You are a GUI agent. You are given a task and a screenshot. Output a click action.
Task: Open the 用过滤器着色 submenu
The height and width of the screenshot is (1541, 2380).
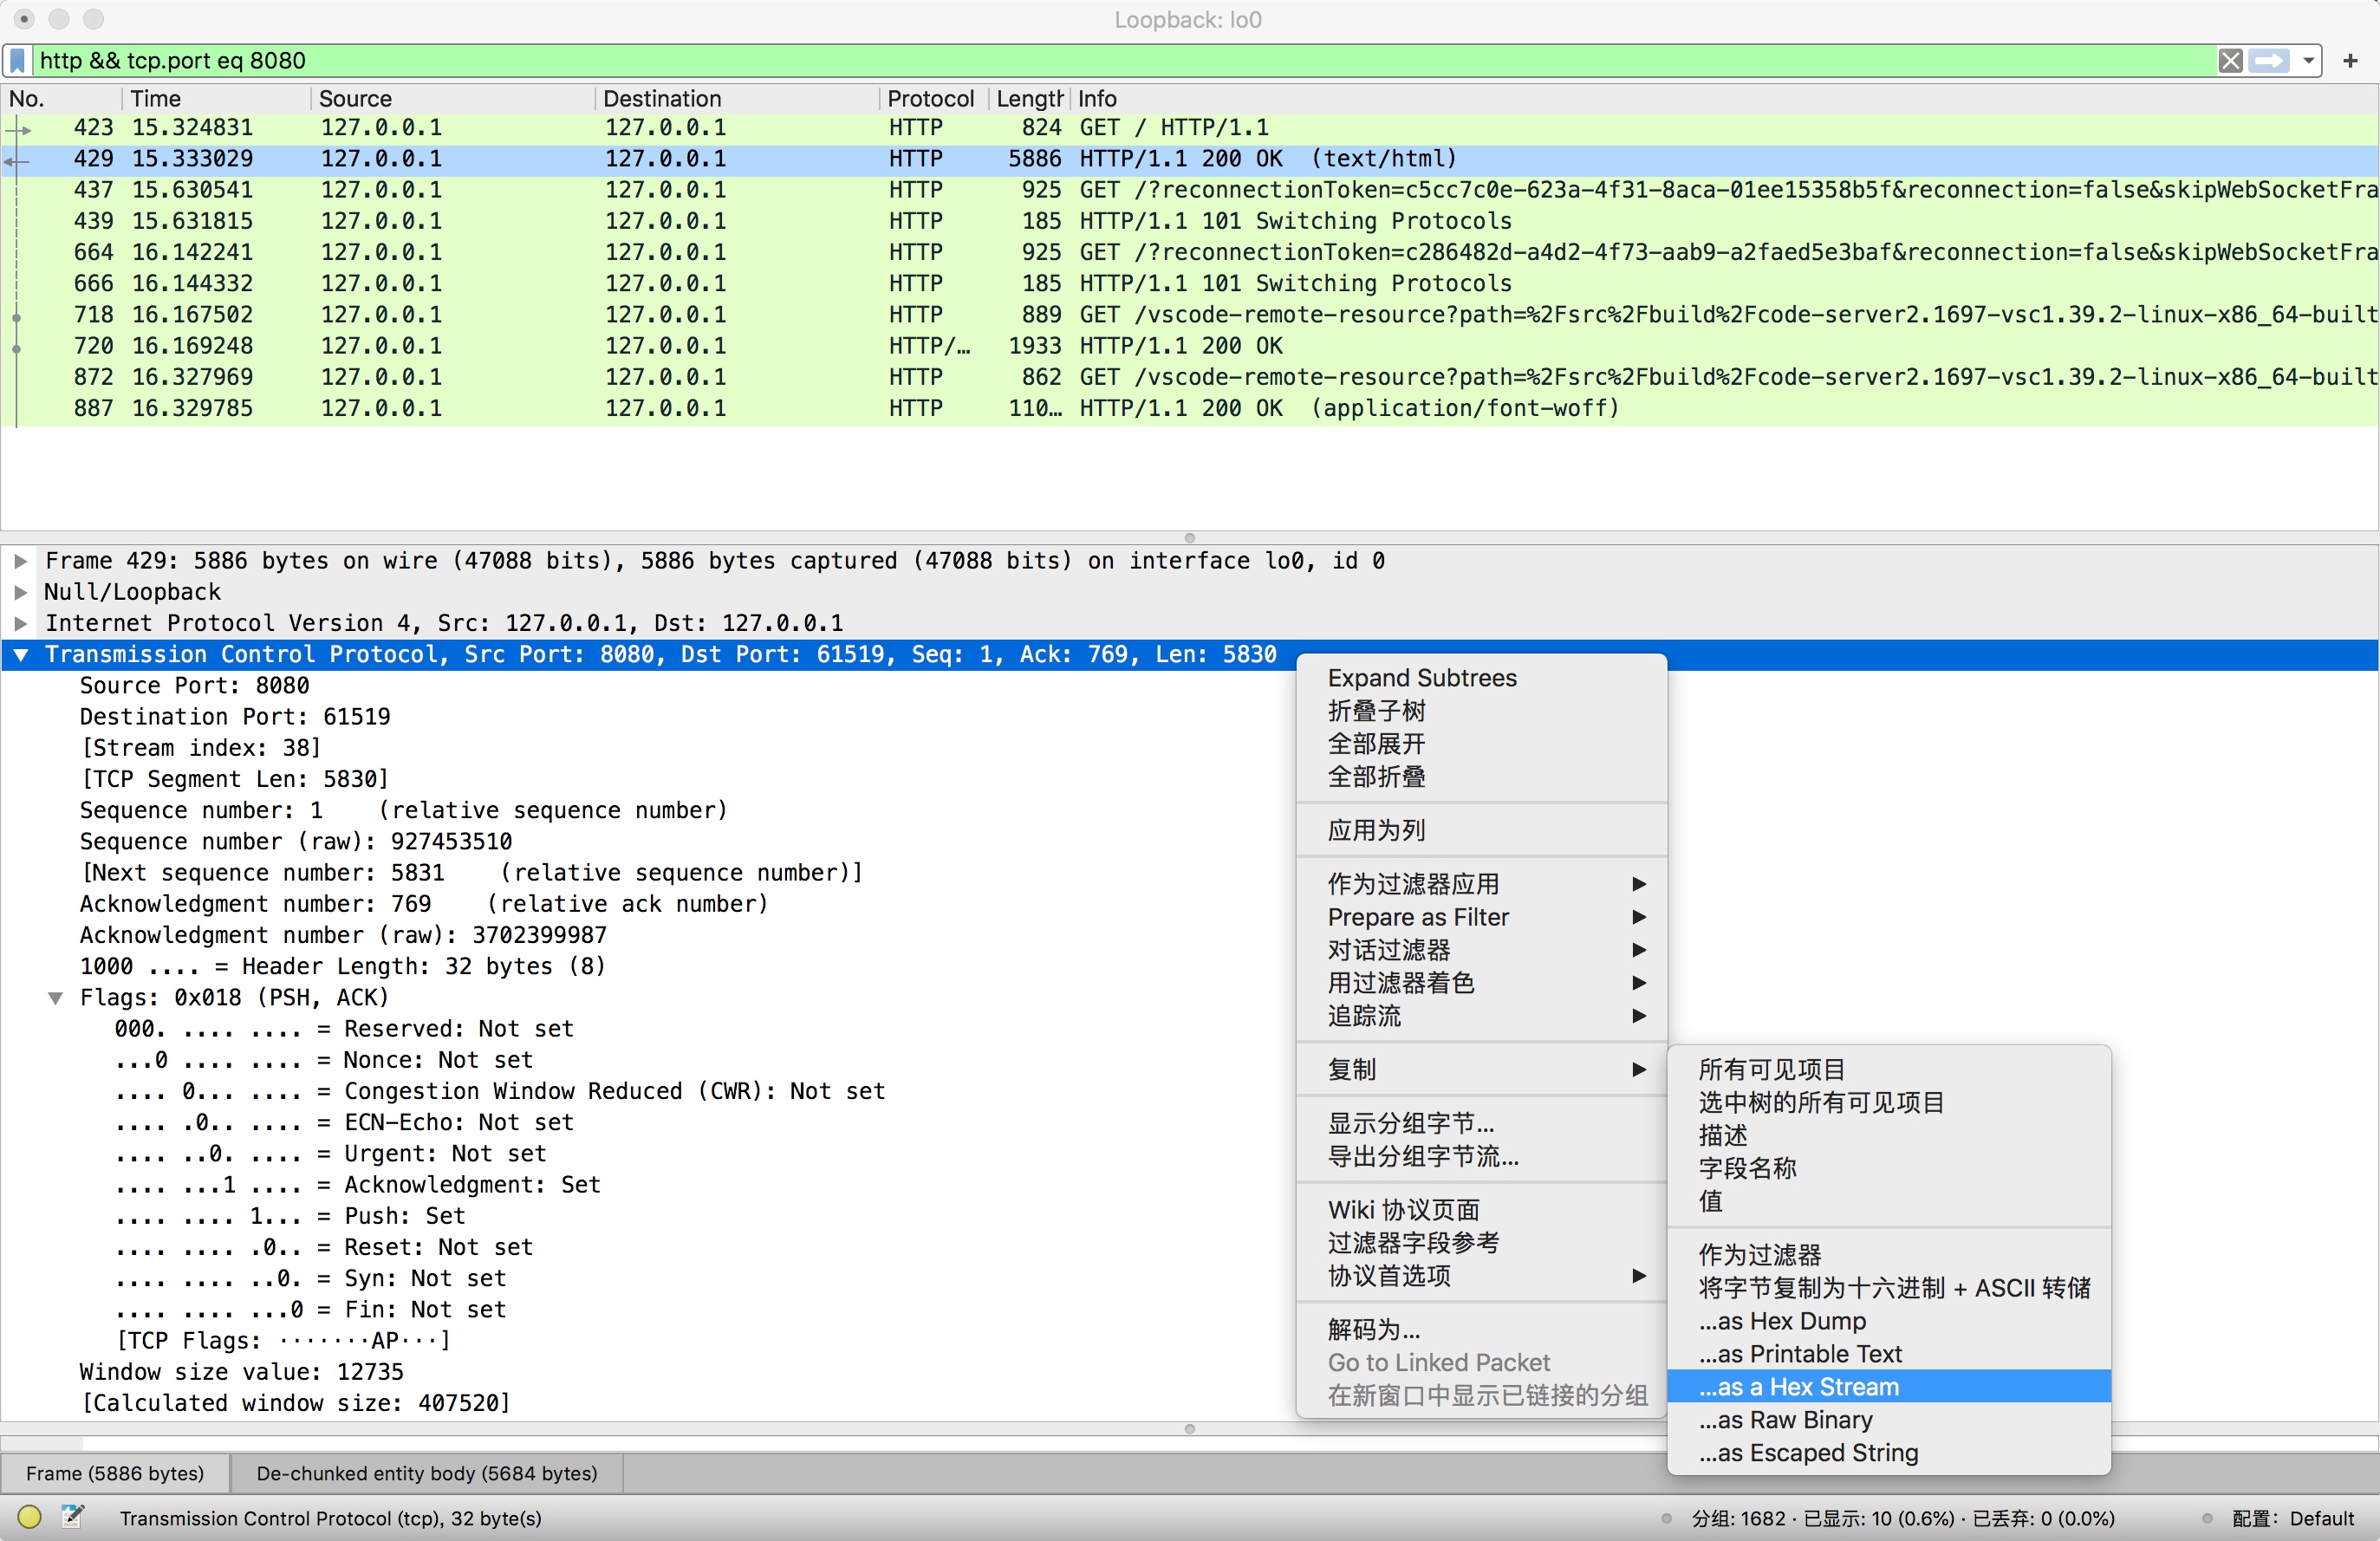(x=1481, y=983)
